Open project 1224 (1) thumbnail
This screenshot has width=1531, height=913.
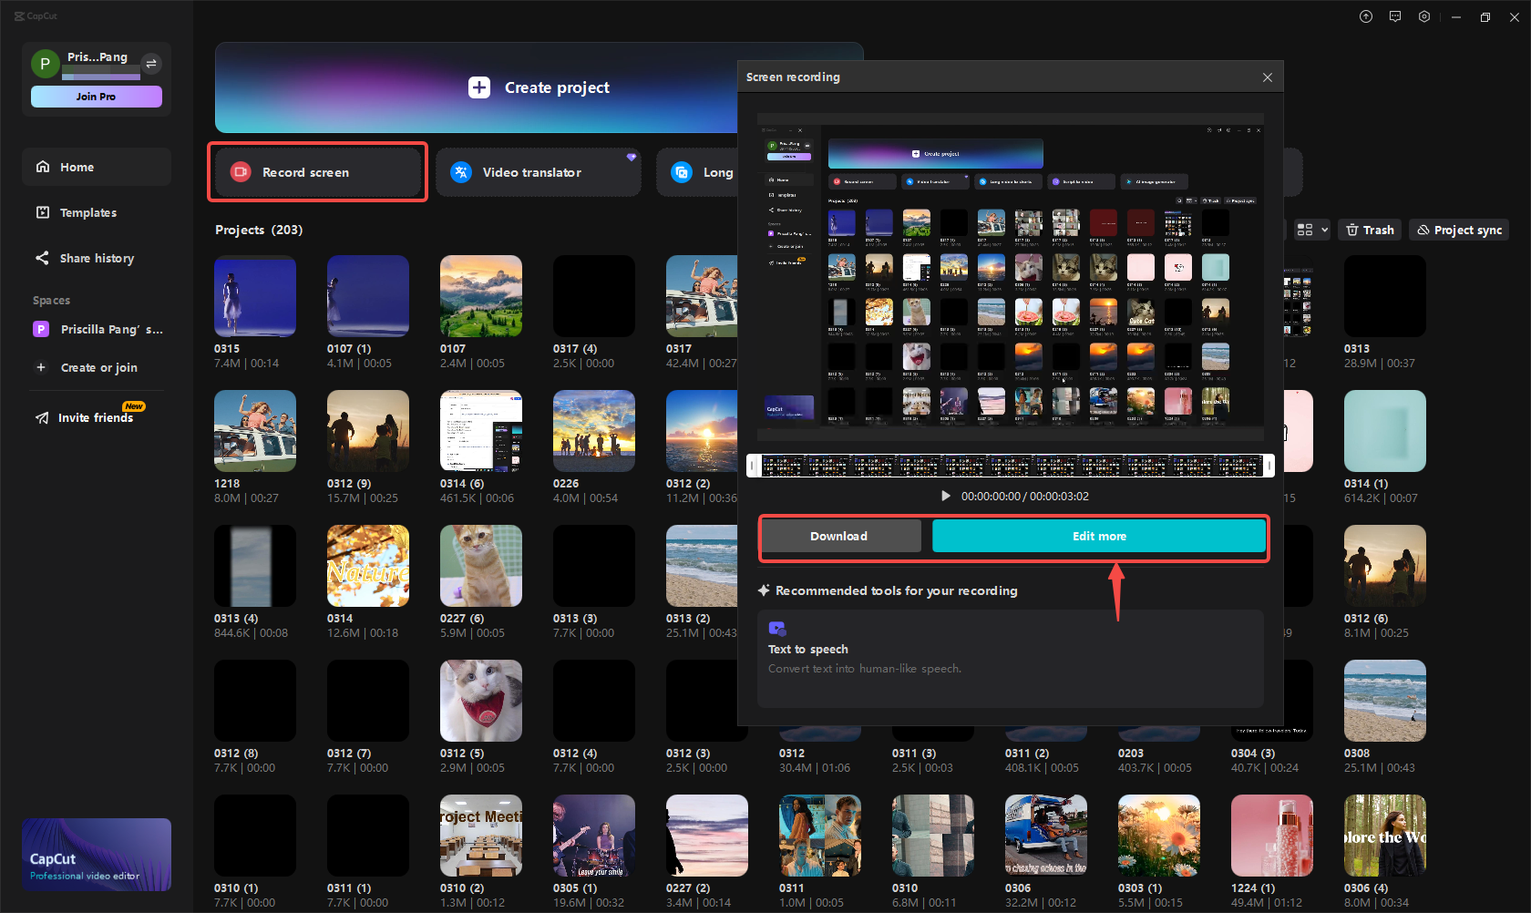click(1272, 836)
